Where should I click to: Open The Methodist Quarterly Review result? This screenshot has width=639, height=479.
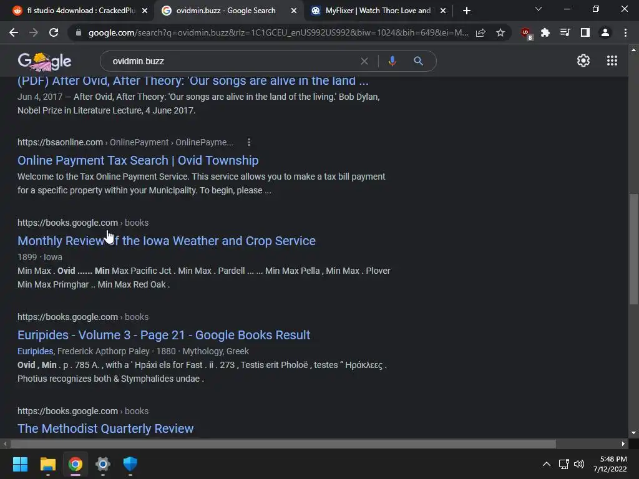(105, 428)
